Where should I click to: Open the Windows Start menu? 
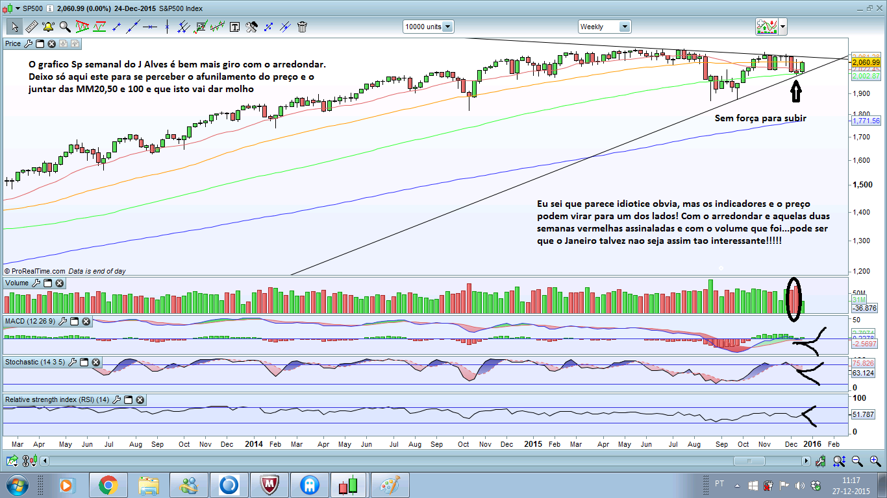coord(16,485)
